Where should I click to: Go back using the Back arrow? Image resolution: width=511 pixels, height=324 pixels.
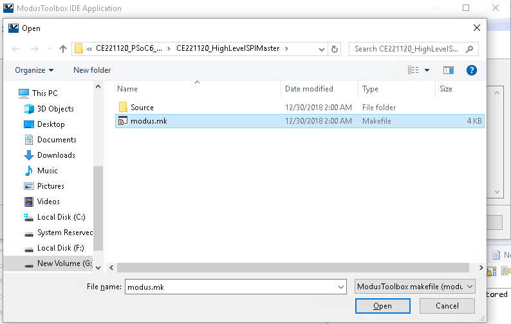pos(15,49)
